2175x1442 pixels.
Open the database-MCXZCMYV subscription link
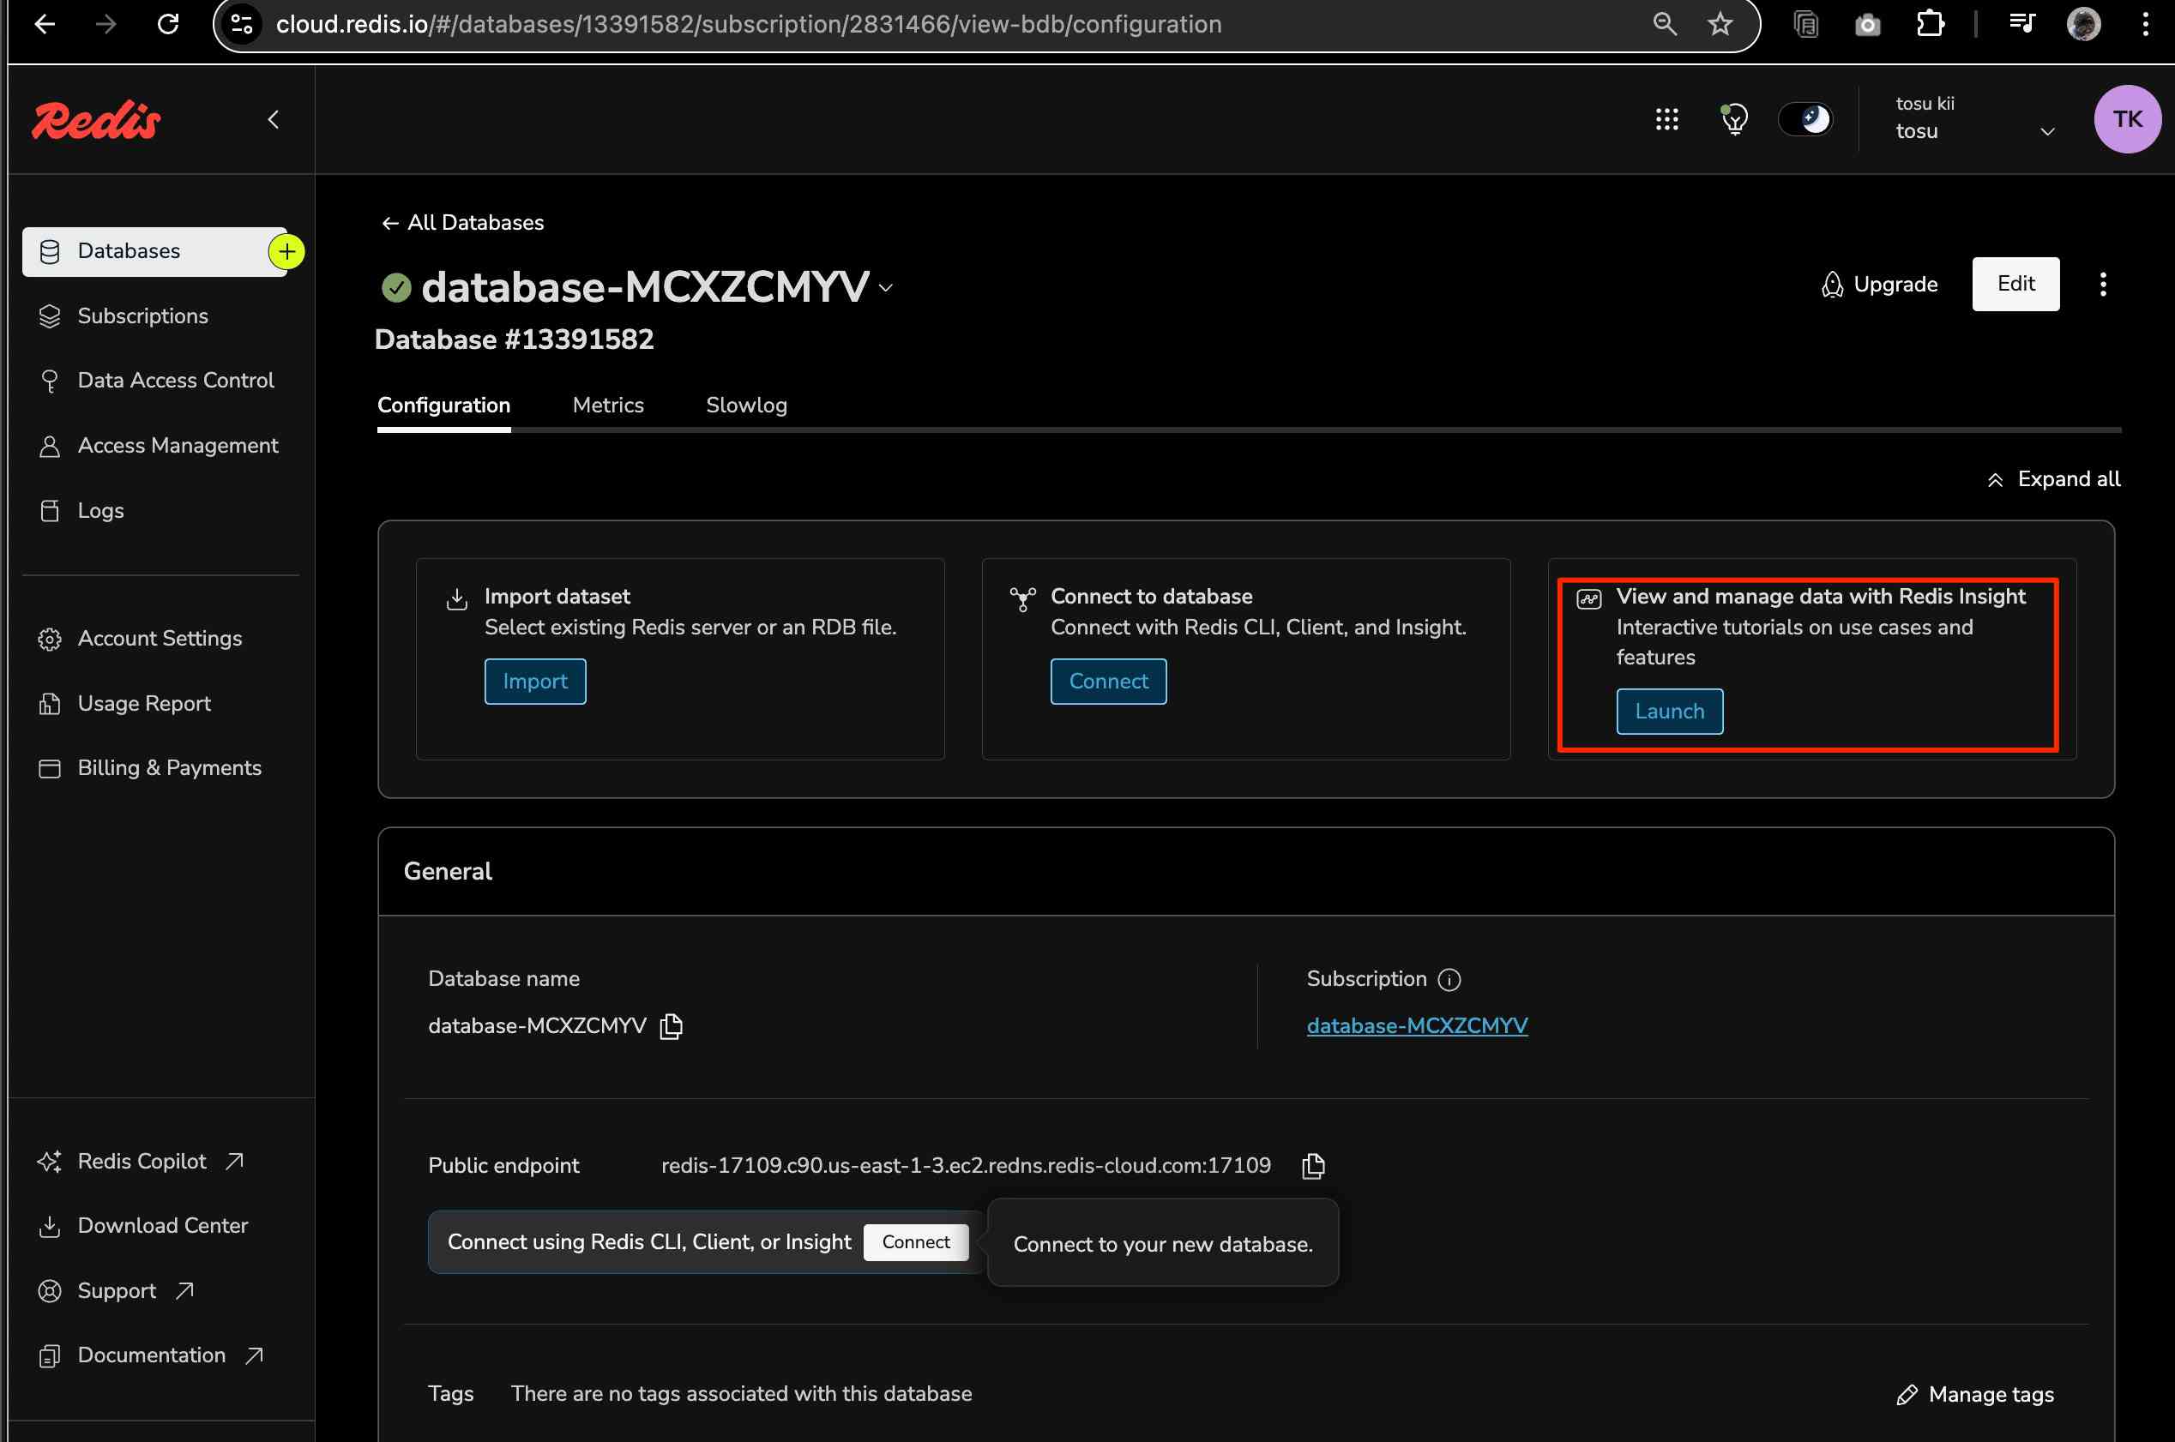(x=1417, y=1025)
